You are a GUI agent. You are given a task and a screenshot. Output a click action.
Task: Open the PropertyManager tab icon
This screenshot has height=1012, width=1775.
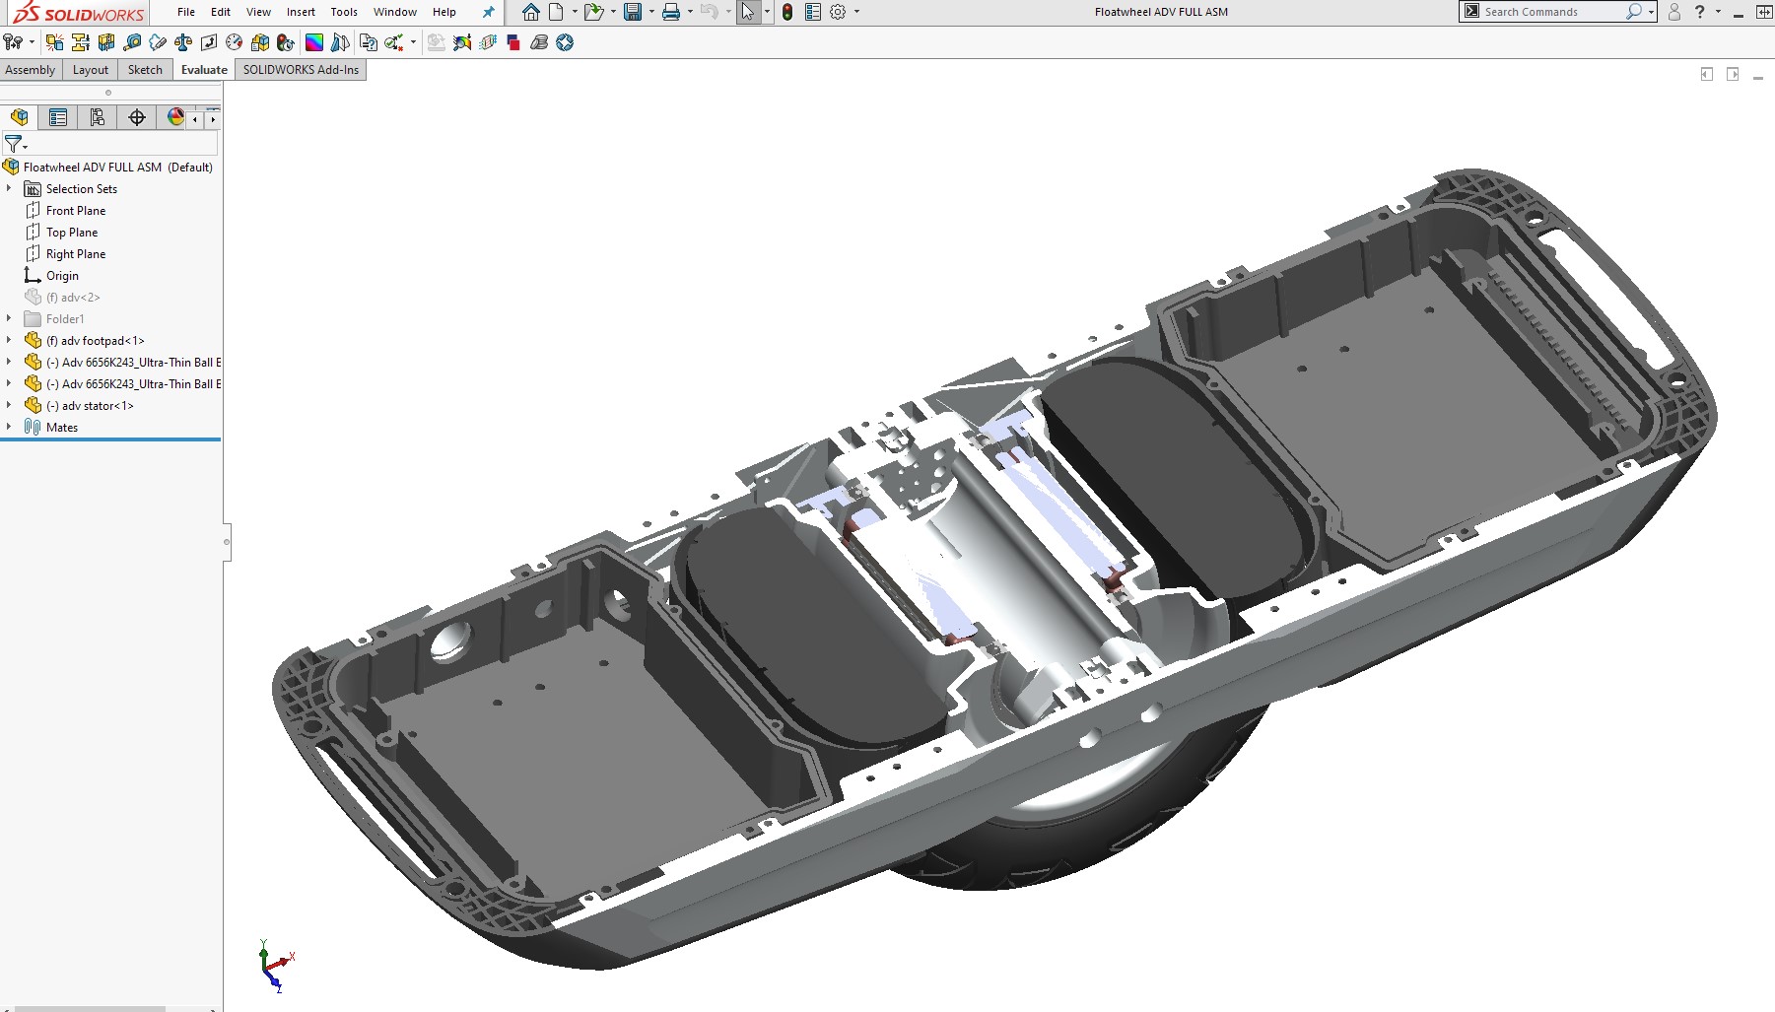58,117
